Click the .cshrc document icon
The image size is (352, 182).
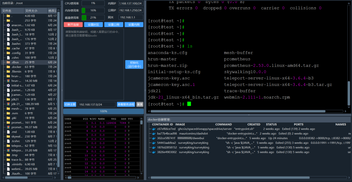[x=8, y=58]
